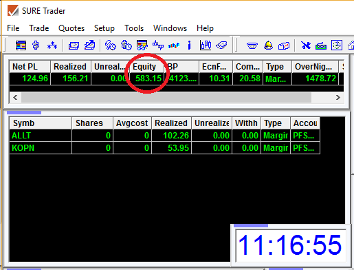Viewport: 354px width, 270px height.
Task: Click the mailbox icon in toolbar
Action: click(284, 45)
